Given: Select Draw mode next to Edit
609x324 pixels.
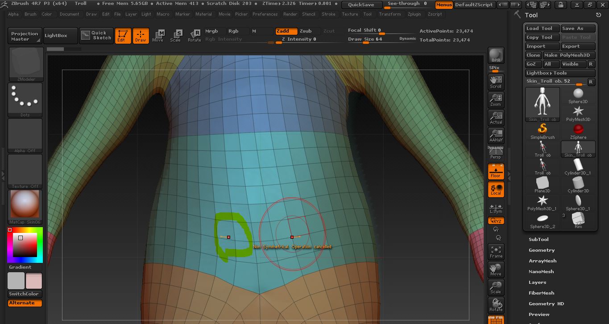Looking at the screenshot, I should pyautogui.click(x=141, y=36).
